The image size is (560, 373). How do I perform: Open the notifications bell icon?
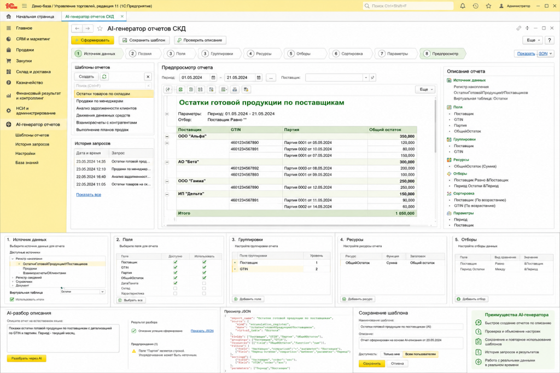(x=463, y=5)
